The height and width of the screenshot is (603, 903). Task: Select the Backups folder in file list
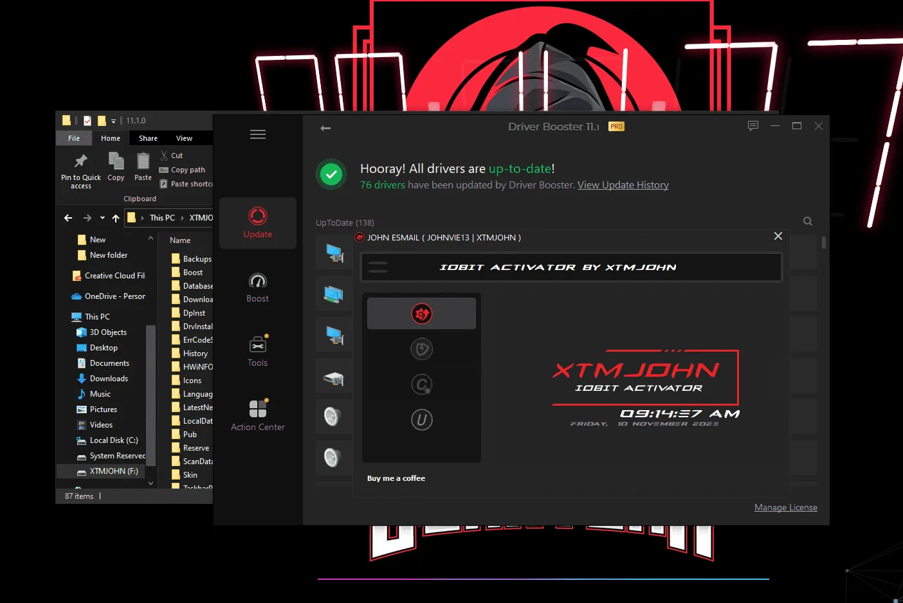tap(191, 259)
